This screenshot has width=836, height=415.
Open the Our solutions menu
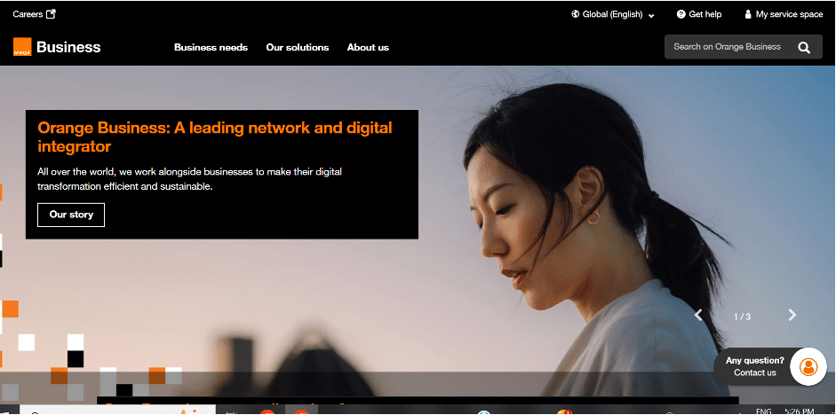[298, 47]
